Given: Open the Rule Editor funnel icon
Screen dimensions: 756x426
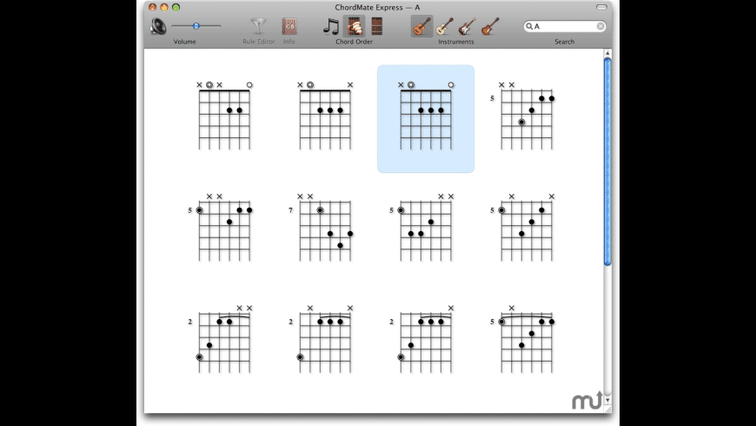Looking at the screenshot, I should (x=258, y=26).
